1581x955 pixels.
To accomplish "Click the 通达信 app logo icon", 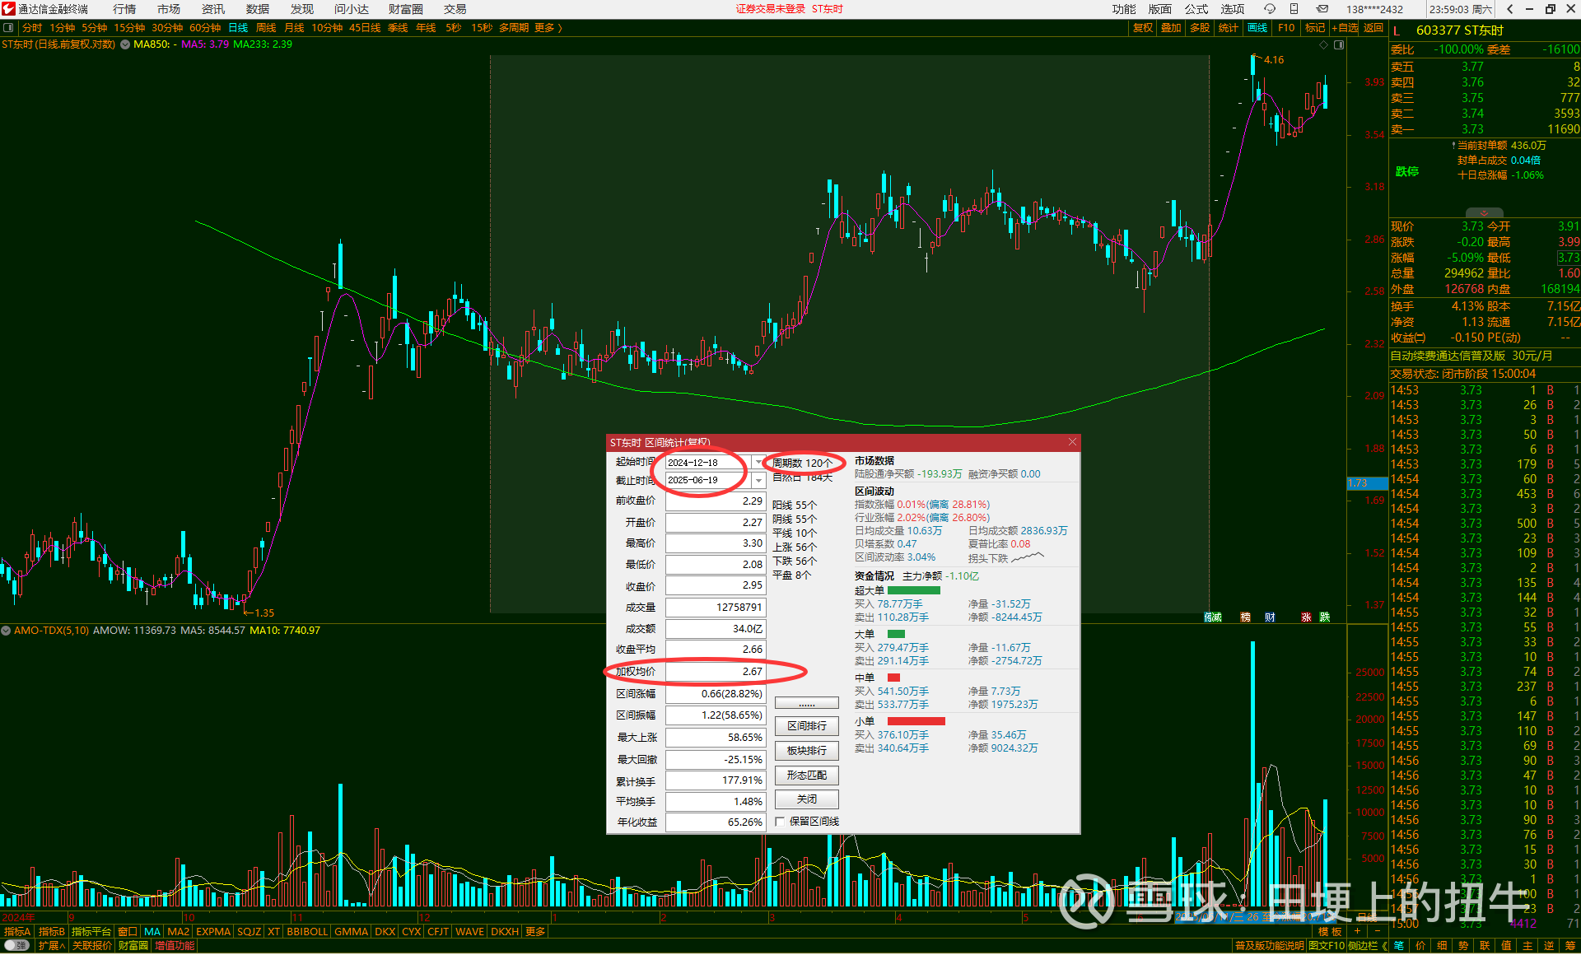I will (8, 9).
